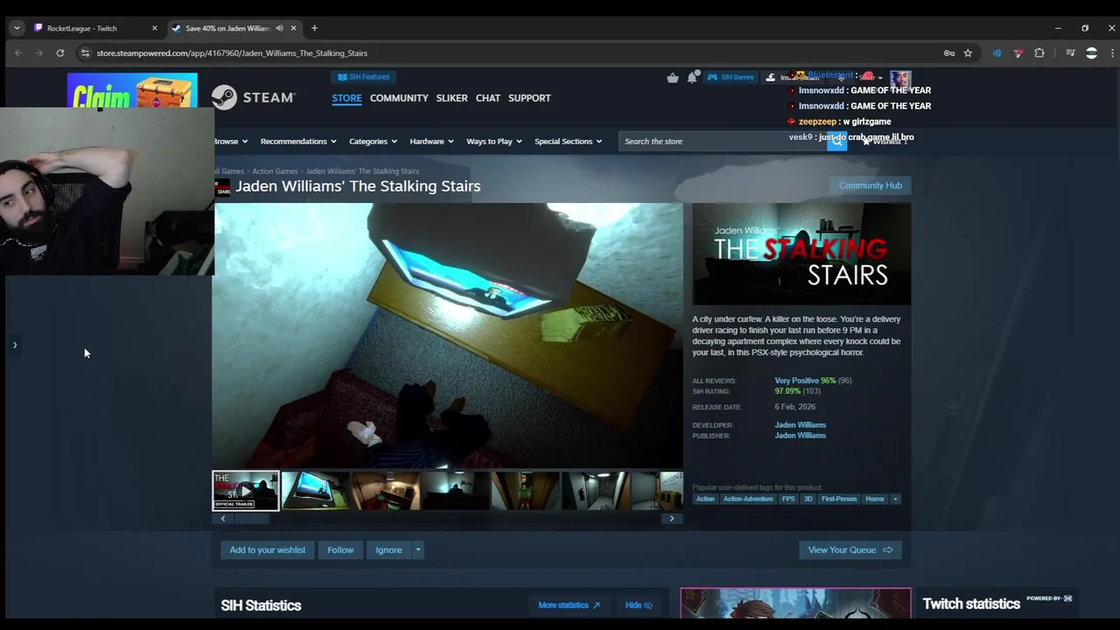Image resolution: width=1120 pixels, height=630 pixels.
Task: Open Chrome password manager key icon
Action: 949,53
